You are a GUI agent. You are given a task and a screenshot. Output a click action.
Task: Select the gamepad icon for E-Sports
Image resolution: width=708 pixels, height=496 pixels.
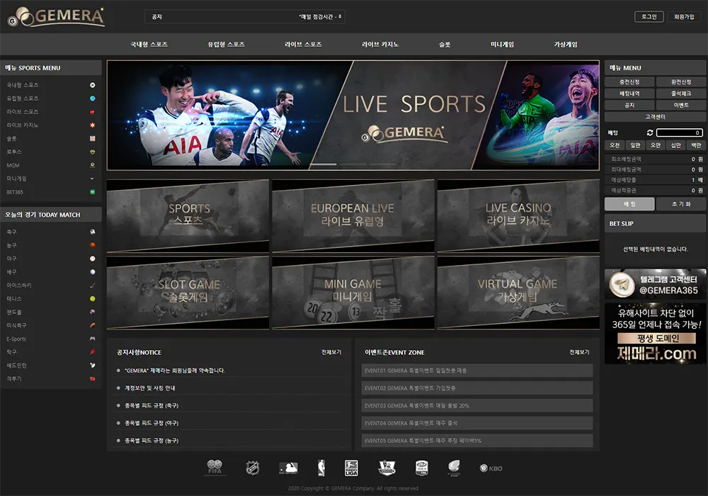93,339
